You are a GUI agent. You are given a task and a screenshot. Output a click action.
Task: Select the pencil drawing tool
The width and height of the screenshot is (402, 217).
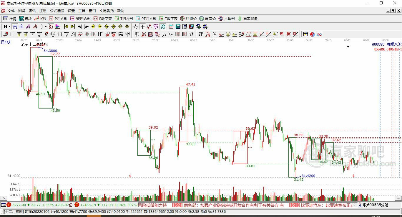tap(5, 34)
